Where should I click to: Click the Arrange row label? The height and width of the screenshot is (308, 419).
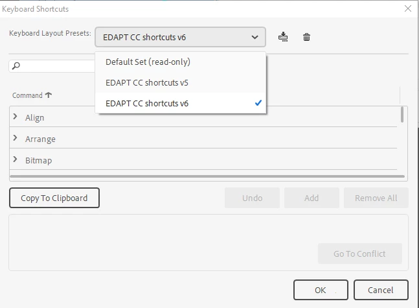pyautogui.click(x=40, y=139)
